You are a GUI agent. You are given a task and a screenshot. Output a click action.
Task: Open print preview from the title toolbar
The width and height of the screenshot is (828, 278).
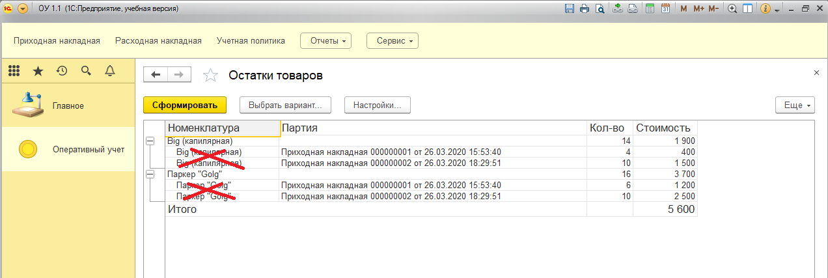tap(600, 9)
